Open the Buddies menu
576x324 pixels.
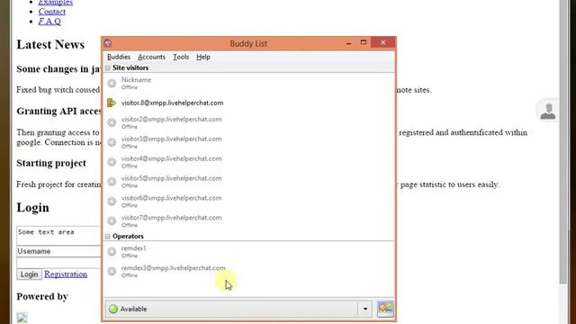pyautogui.click(x=119, y=57)
